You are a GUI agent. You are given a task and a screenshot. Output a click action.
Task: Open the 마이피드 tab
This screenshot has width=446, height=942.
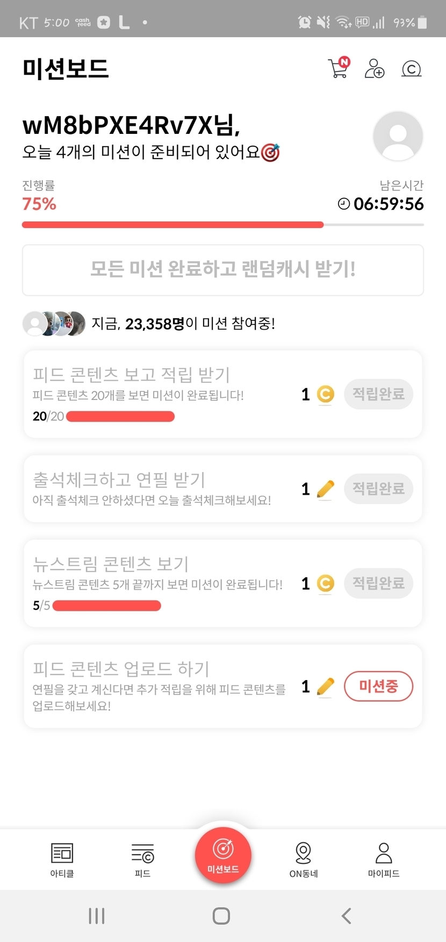pos(384,859)
